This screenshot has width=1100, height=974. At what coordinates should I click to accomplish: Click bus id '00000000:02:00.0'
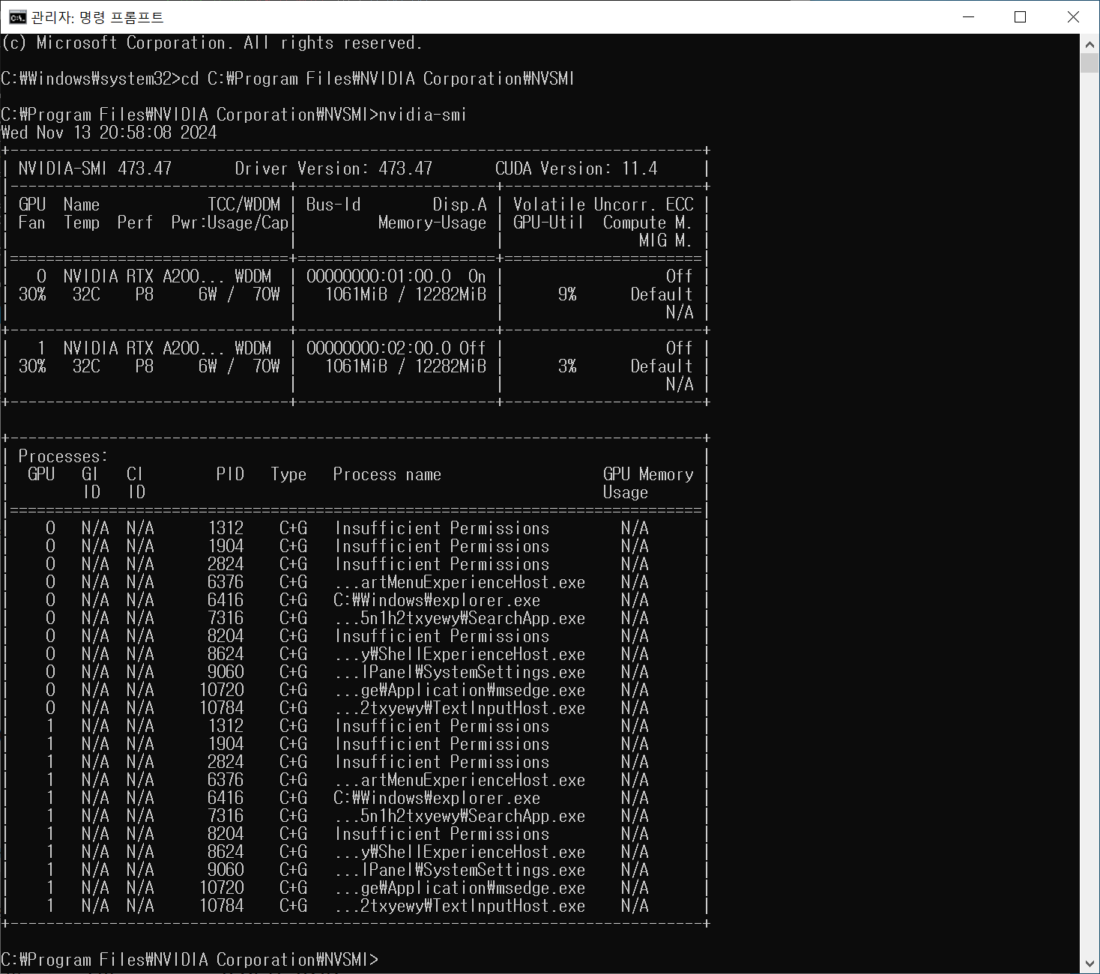point(378,348)
